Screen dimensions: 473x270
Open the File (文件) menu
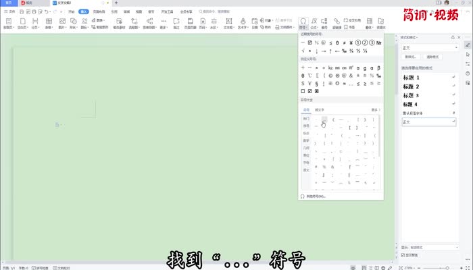[x=9, y=11]
